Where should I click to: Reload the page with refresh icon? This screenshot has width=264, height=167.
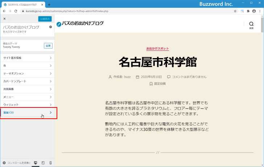tap(16, 11)
